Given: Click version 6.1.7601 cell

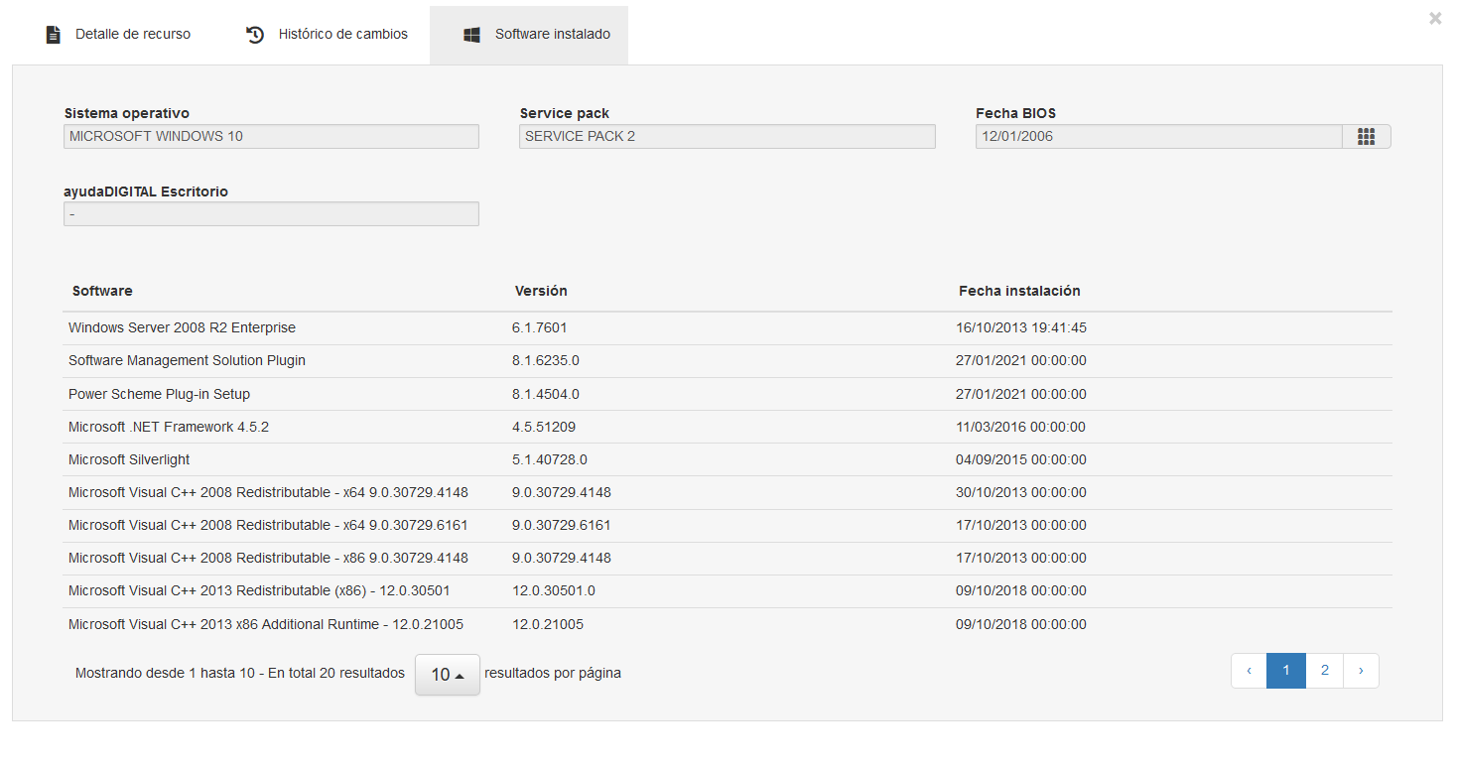Looking at the screenshot, I should [x=540, y=327].
